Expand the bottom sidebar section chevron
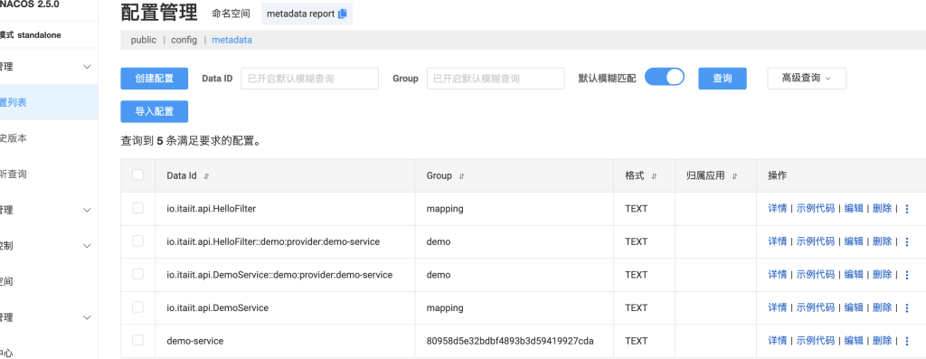This screenshot has height=359, width=926. [x=87, y=317]
